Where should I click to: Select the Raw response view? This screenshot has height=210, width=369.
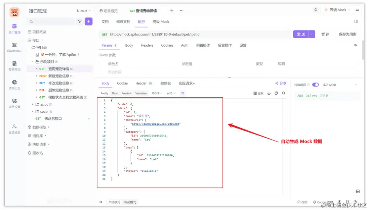pyautogui.click(x=115, y=93)
